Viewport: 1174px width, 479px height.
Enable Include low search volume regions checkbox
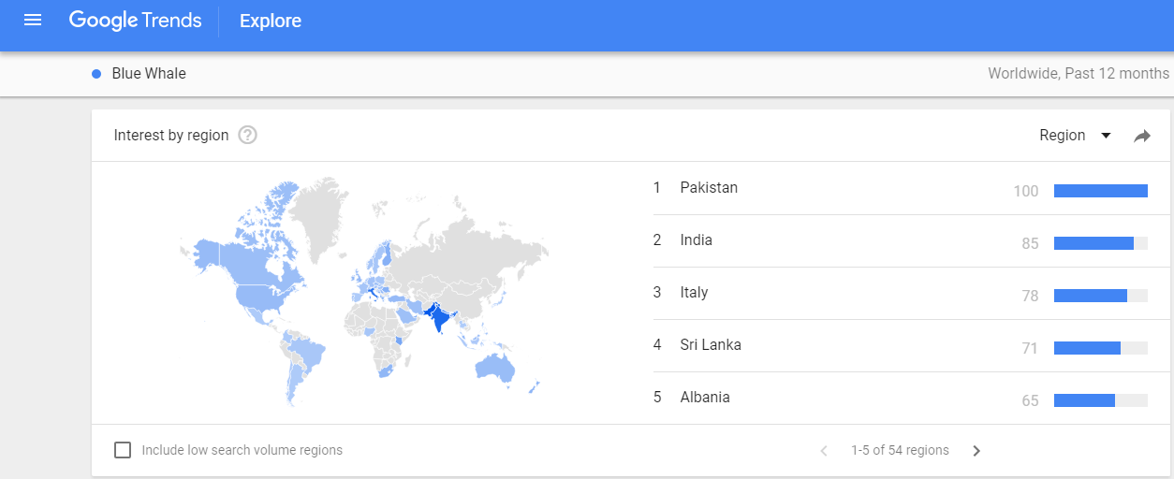coord(123,450)
